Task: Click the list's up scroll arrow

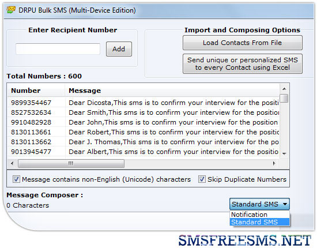Action: (x=284, y=89)
